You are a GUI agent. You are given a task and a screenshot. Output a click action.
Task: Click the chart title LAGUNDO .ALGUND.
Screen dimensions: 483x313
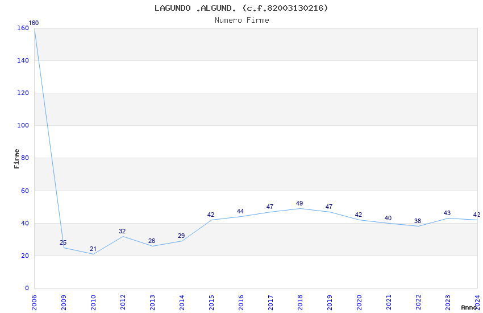241,8
